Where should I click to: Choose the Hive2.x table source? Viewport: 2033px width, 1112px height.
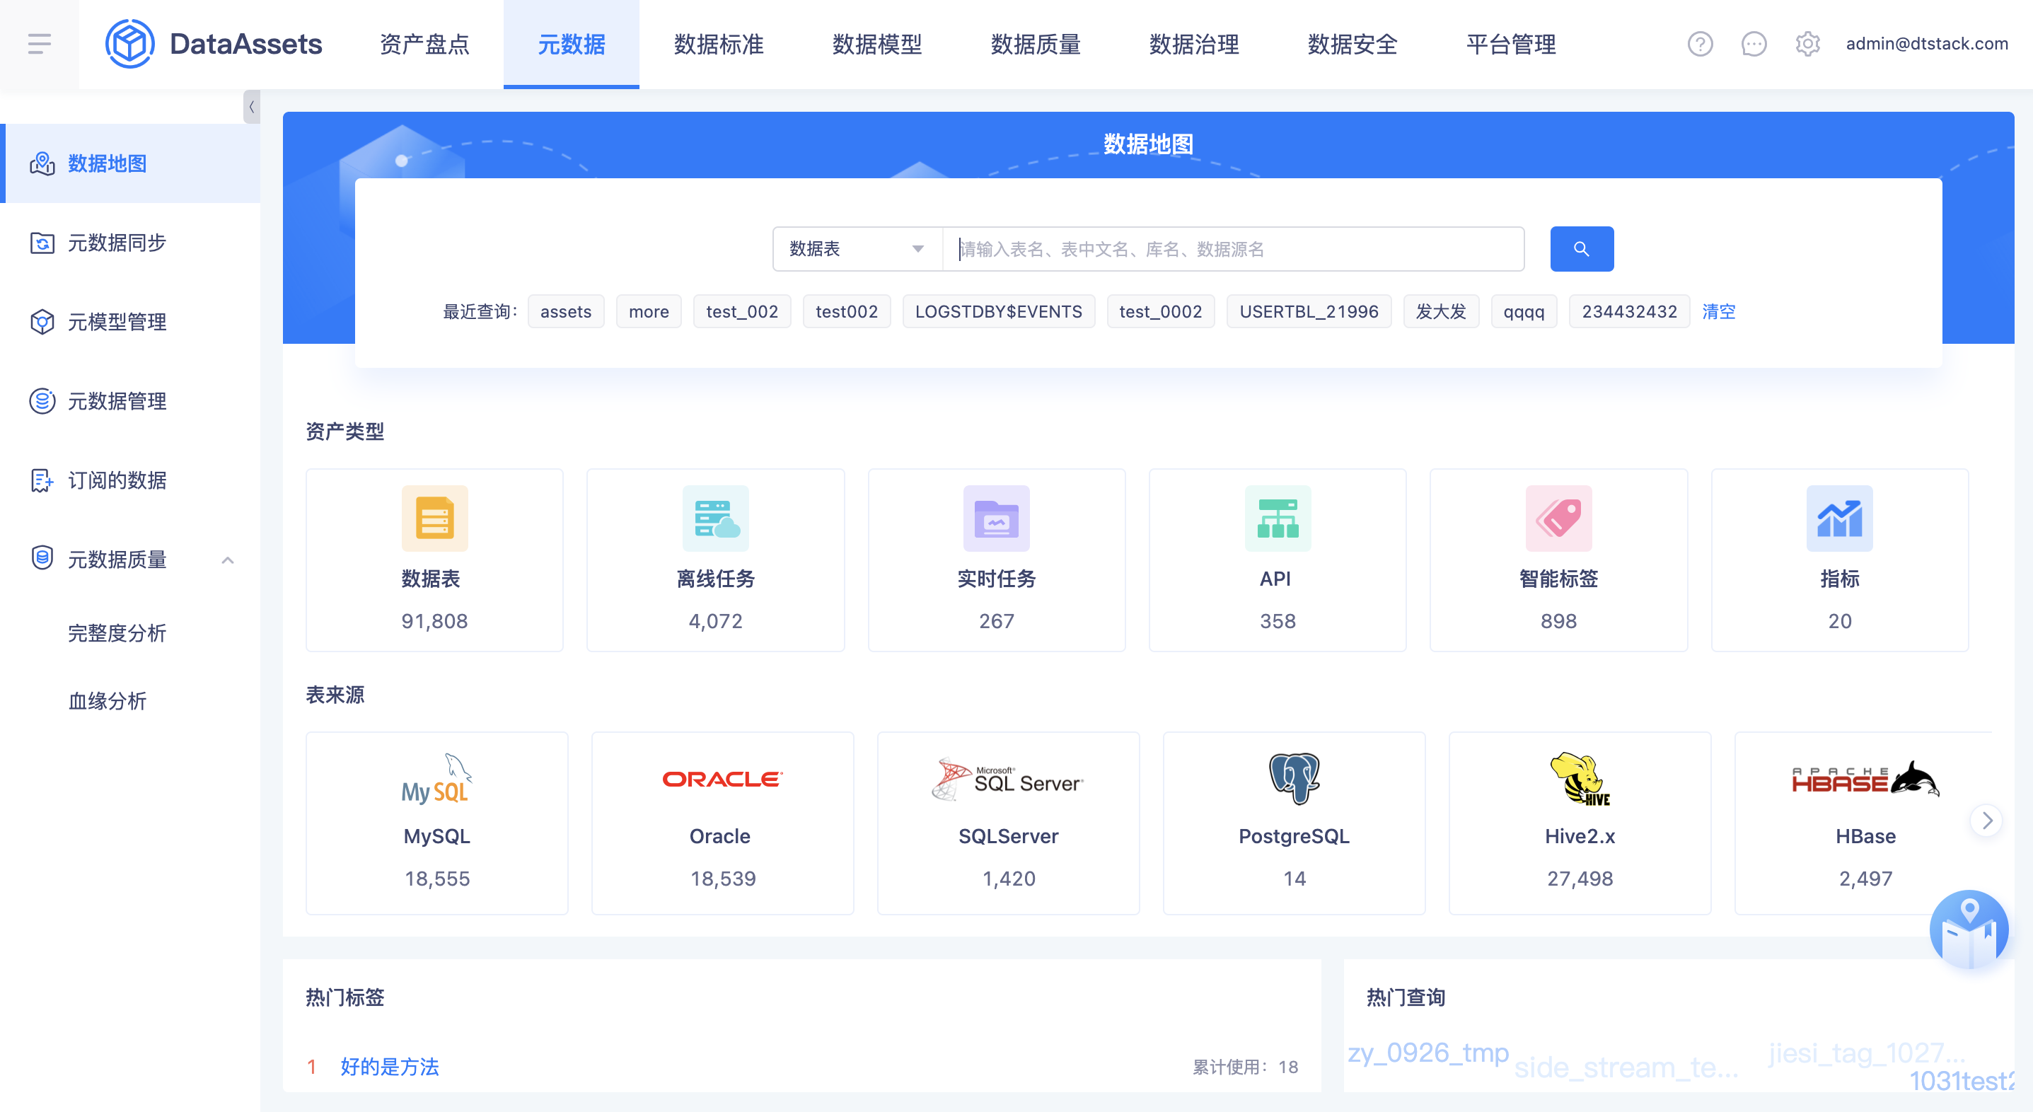tap(1579, 823)
